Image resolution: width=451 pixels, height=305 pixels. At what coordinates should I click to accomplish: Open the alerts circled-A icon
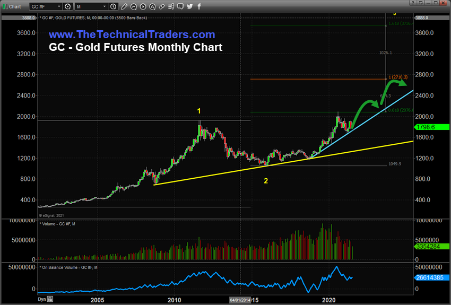click(152, 6)
